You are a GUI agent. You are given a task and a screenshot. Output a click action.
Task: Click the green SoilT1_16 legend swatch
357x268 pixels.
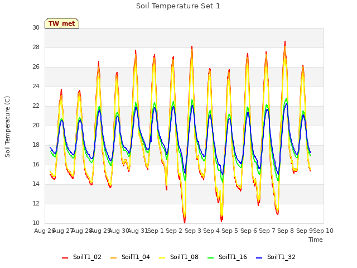click(x=211, y=258)
